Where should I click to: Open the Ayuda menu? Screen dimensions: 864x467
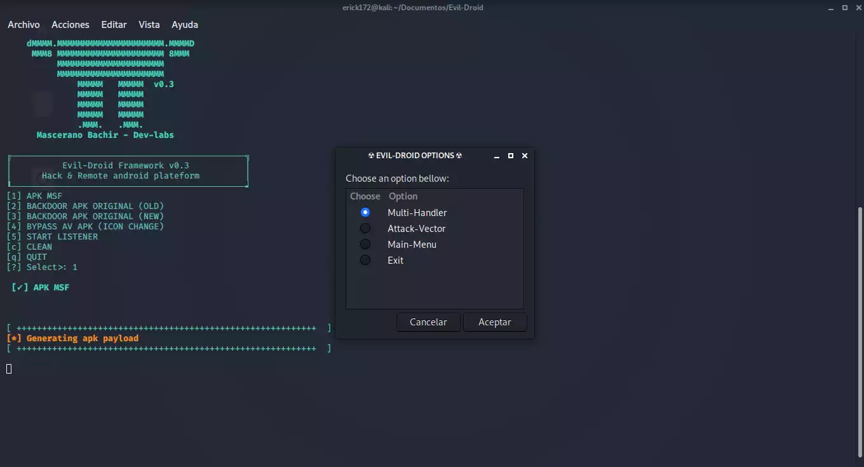click(x=185, y=25)
